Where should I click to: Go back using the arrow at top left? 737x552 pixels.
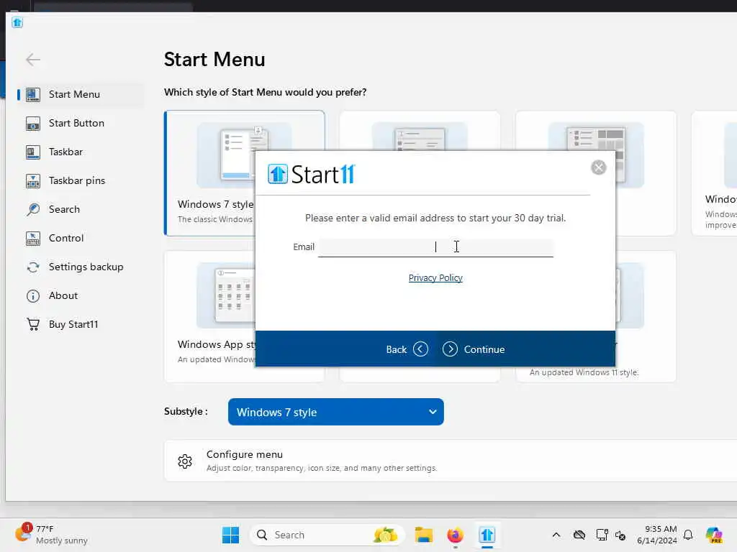point(33,60)
